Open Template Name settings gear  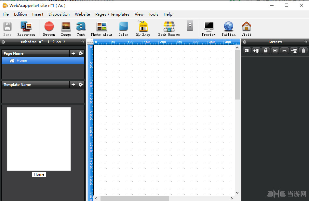[81, 85]
